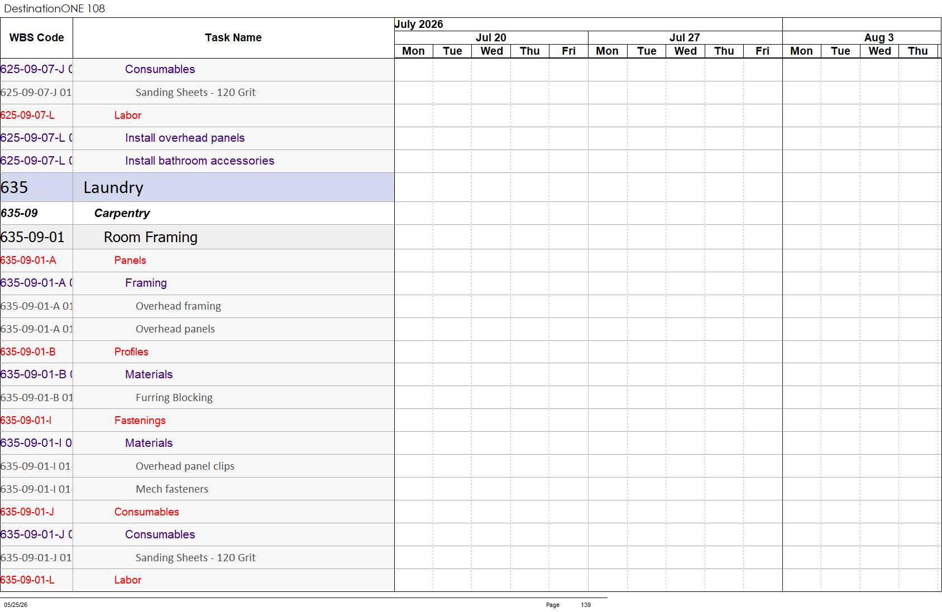Click Tue under Jul 20
Image resolution: width=942 pixels, height=612 pixels.
452,51
